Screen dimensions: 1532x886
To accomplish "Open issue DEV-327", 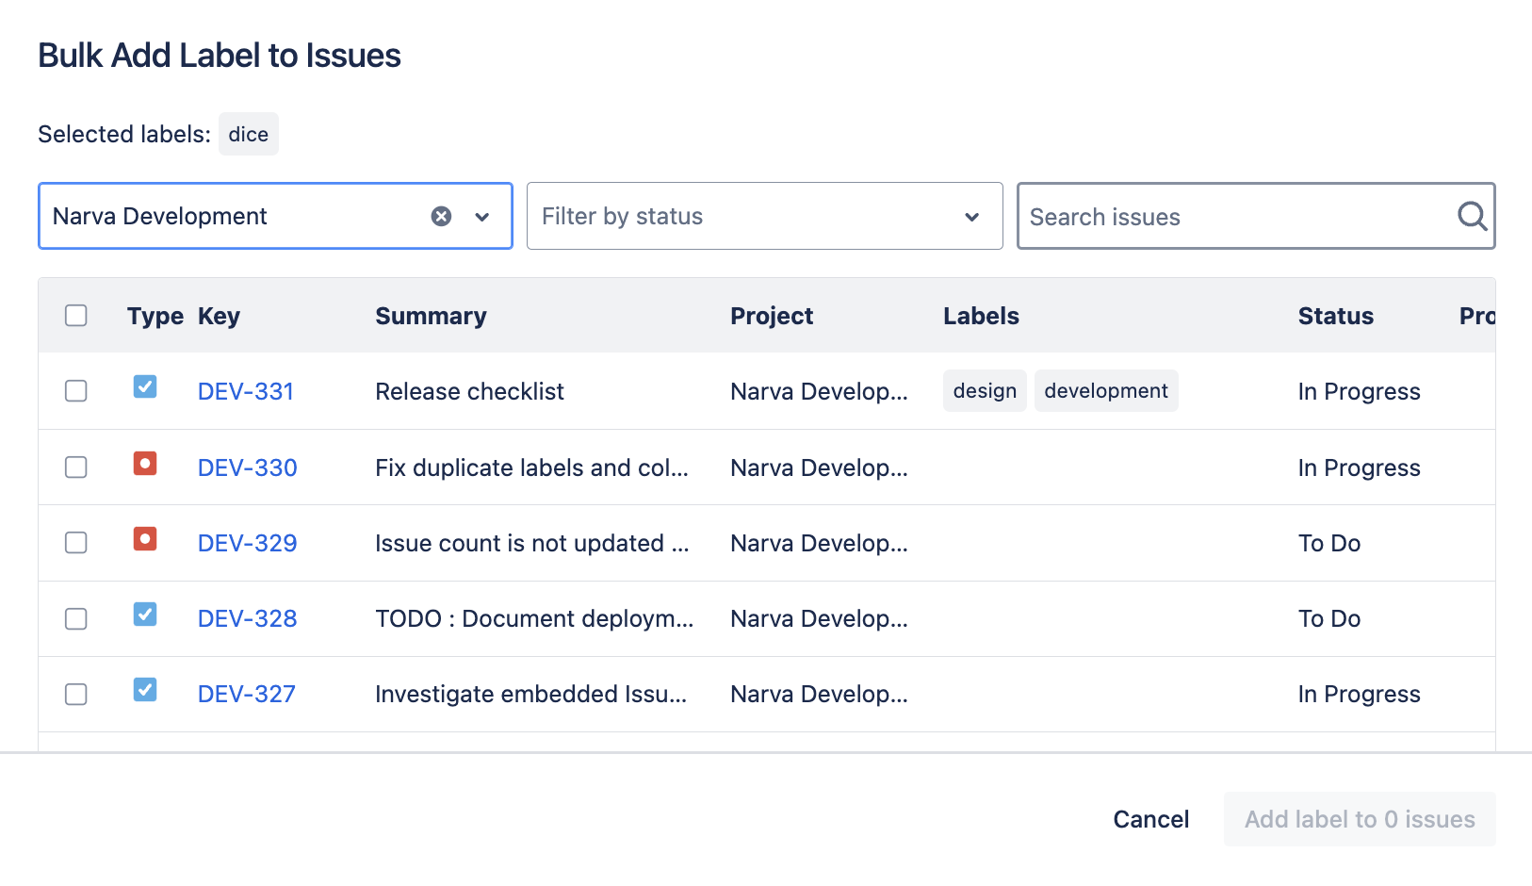I will (x=246, y=693).
